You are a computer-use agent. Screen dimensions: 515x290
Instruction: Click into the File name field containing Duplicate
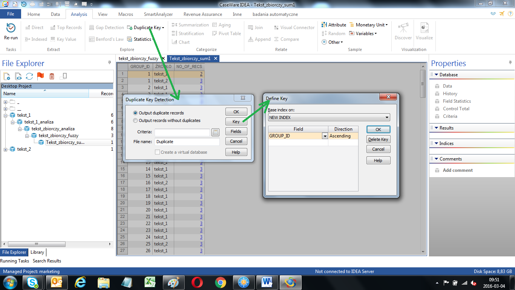[187, 142]
